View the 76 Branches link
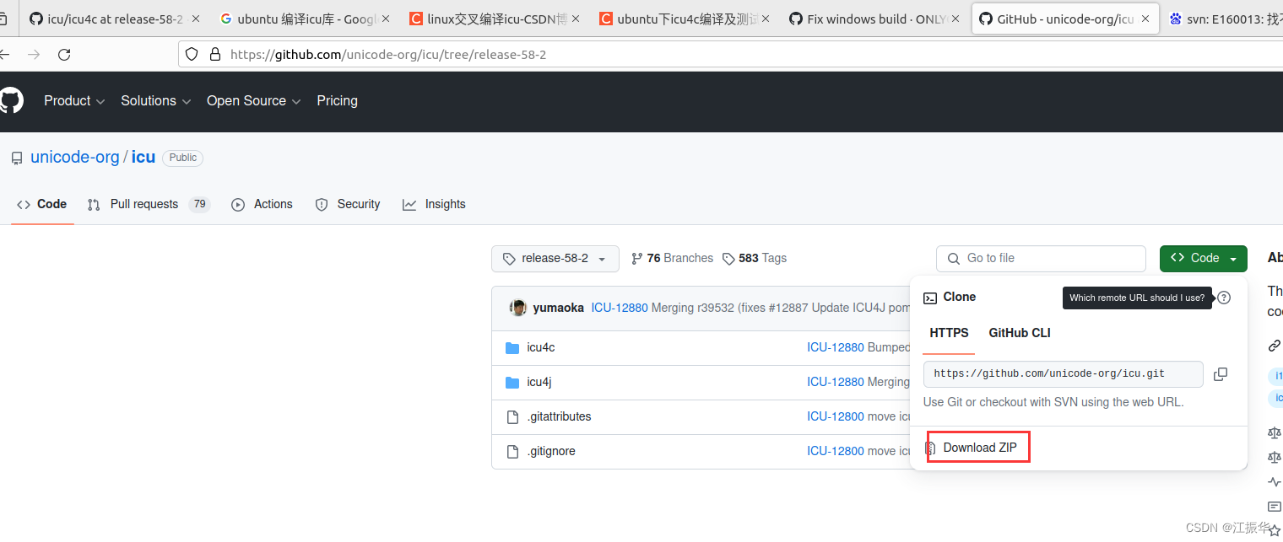1283x542 pixels. tap(672, 259)
